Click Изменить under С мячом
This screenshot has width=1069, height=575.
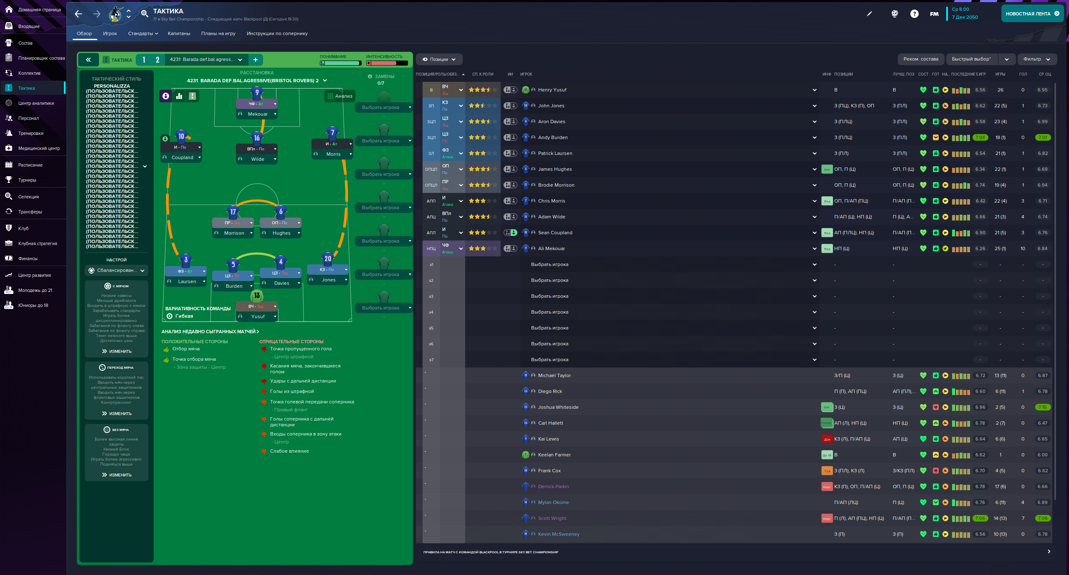[x=117, y=351]
